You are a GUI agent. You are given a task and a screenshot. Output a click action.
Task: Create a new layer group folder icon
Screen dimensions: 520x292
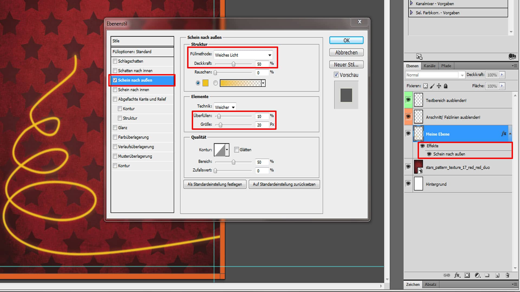pos(487,275)
